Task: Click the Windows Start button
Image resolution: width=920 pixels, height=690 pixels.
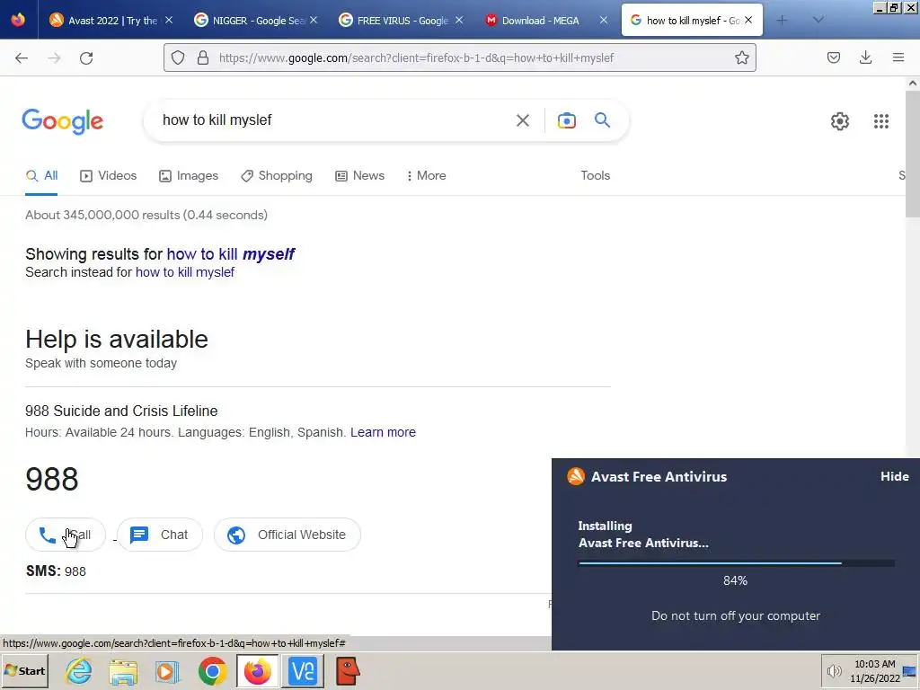Action: pos(25,670)
